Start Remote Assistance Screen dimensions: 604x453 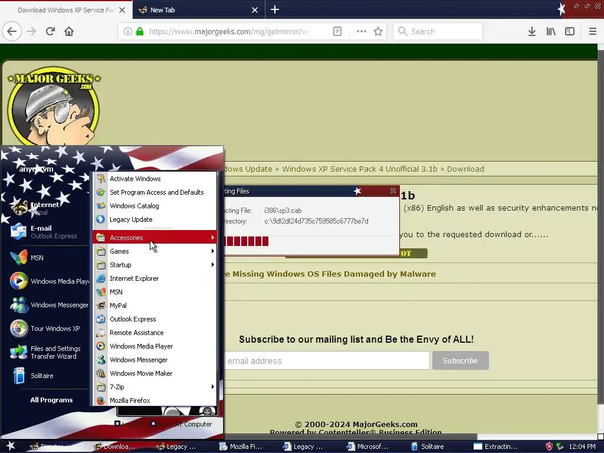pyautogui.click(x=155, y=333)
